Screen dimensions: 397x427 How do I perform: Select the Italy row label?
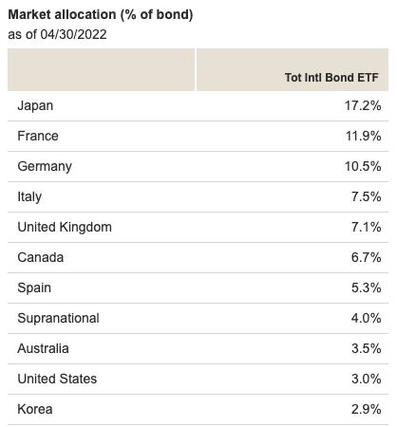(x=29, y=196)
